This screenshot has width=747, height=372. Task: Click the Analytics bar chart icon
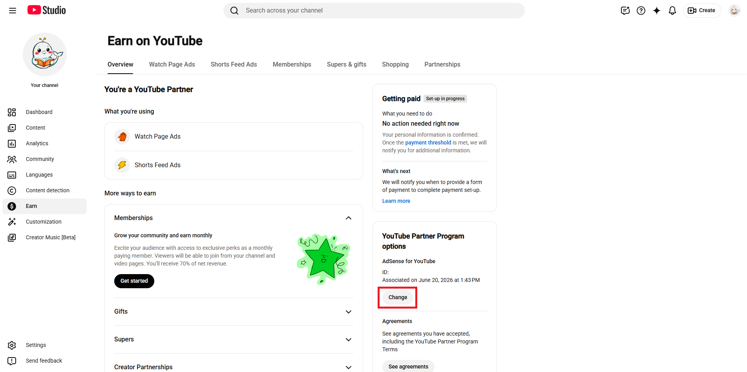(12, 144)
